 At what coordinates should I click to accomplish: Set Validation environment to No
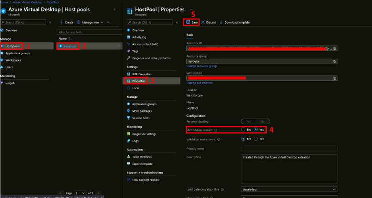tap(243, 139)
